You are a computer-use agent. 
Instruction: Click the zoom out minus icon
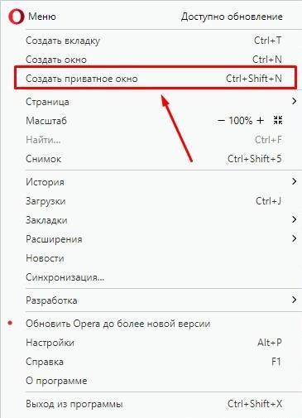(221, 121)
